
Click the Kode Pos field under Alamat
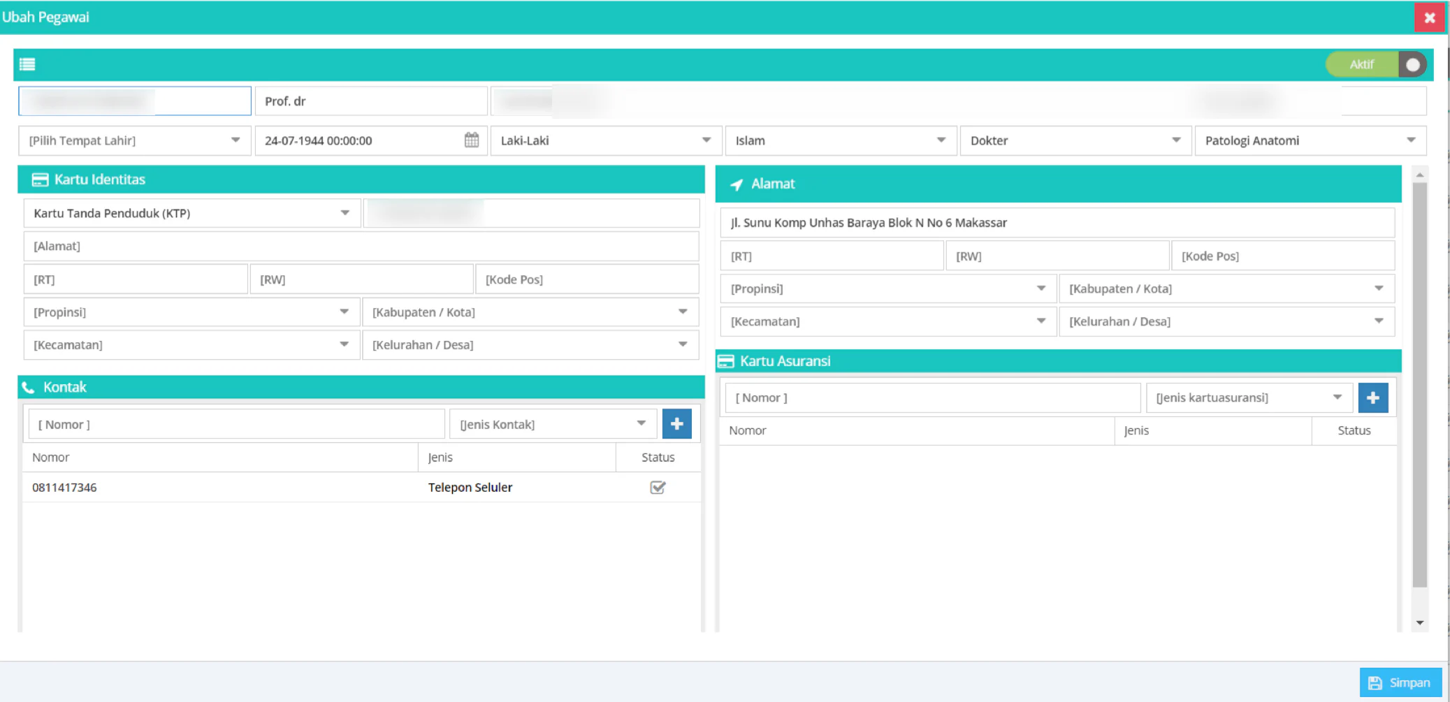(x=1283, y=256)
